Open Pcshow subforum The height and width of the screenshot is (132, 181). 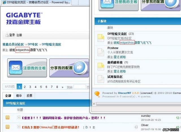click(113, 48)
